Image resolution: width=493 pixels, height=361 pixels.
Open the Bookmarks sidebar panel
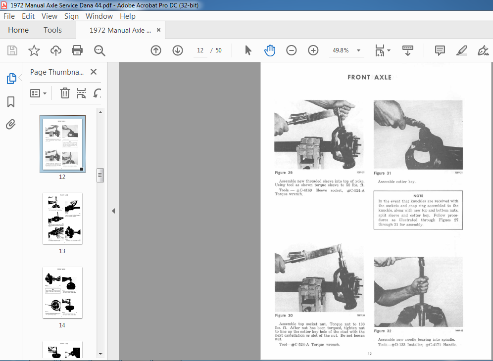point(11,102)
